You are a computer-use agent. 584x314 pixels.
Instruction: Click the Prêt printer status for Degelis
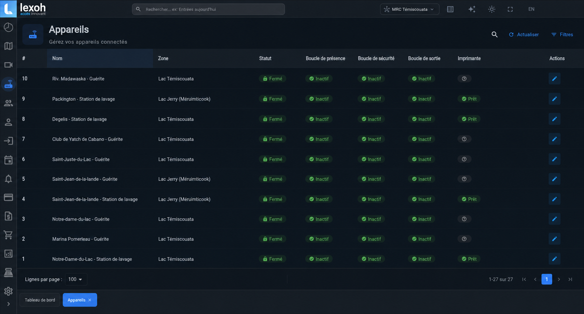(x=469, y=119)
